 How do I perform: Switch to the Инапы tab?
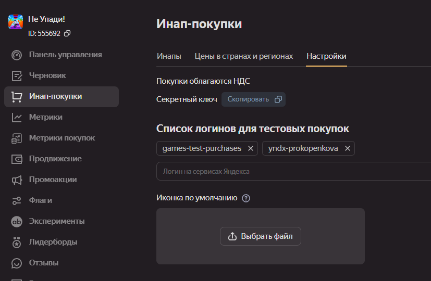169,56
